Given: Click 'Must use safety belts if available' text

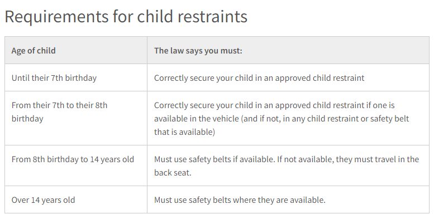Looking at the screenshot, I should coord(214,159).
